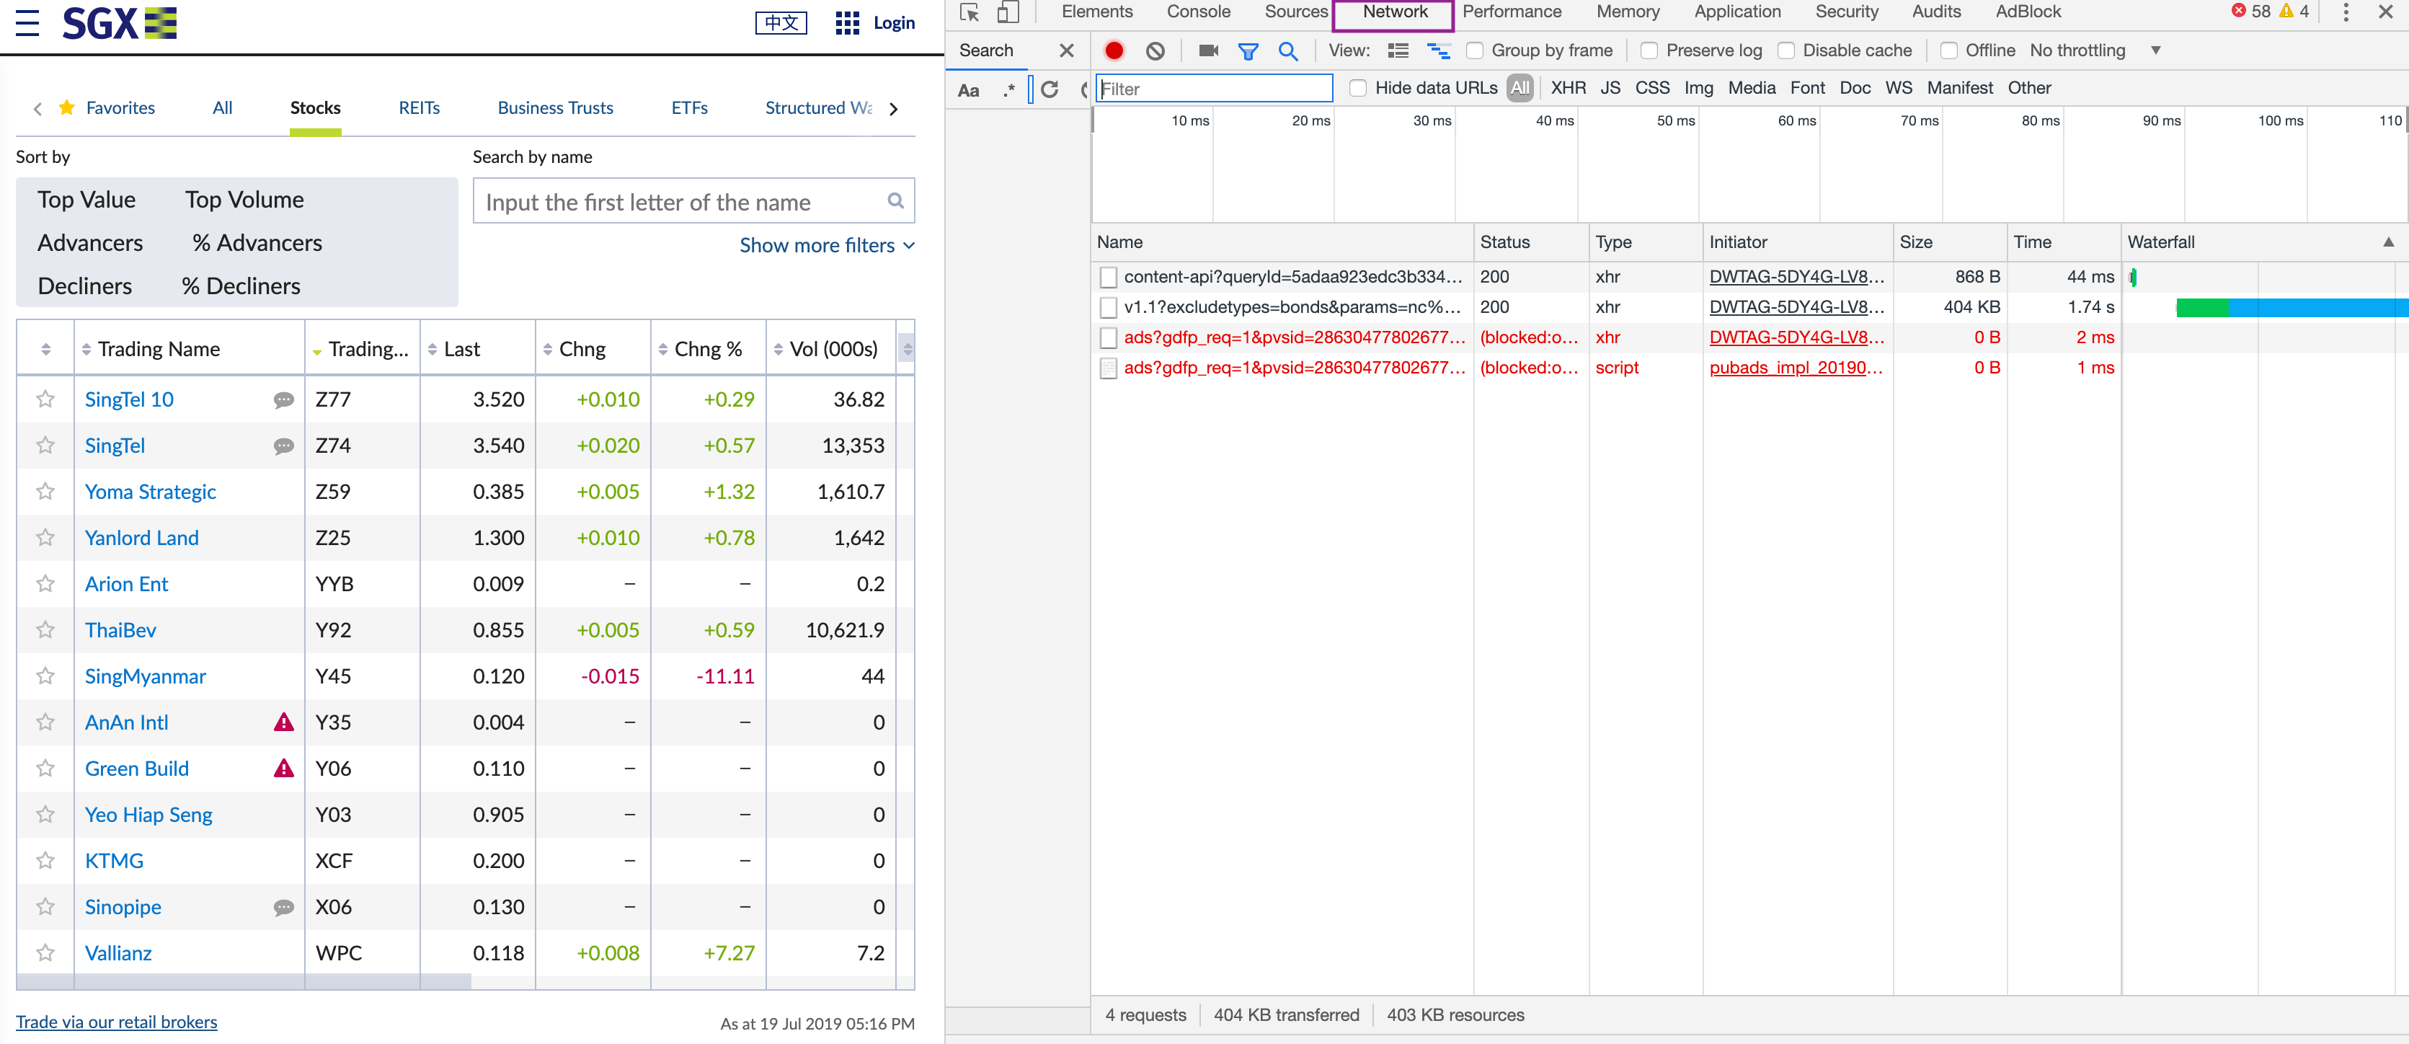2409x1044 pixels.
Task: Tick the Hide data URLs checkbox
Action: [1358, 88]
